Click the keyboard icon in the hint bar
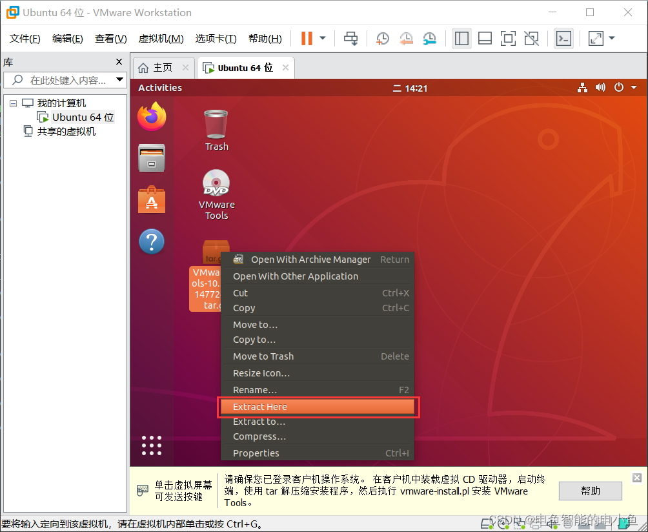 click(143, 491)
